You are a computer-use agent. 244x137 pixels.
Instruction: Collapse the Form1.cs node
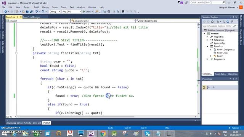[x=207, y=46]
